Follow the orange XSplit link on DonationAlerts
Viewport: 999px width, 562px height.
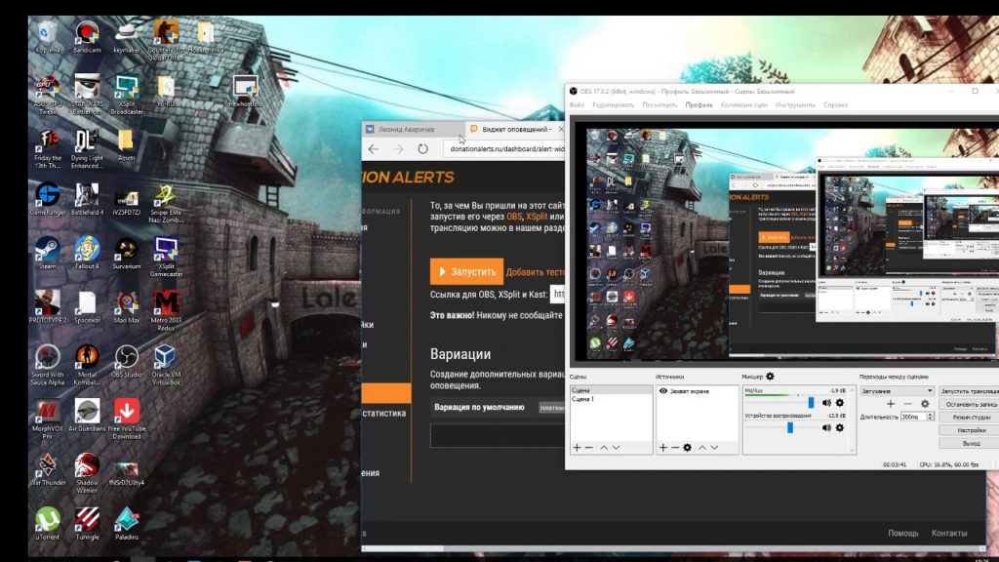[x=537, y=217]
